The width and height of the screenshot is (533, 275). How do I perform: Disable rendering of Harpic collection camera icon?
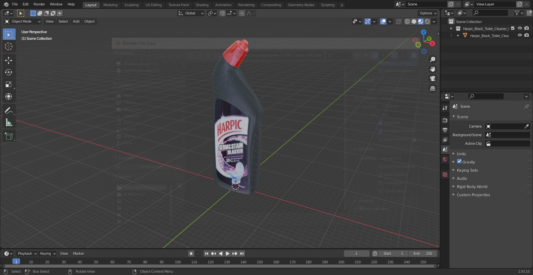click(x=527, y=28)
